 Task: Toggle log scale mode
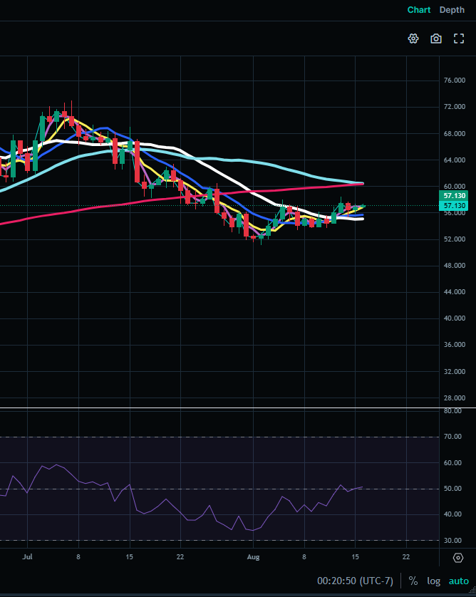click(433, 581)
